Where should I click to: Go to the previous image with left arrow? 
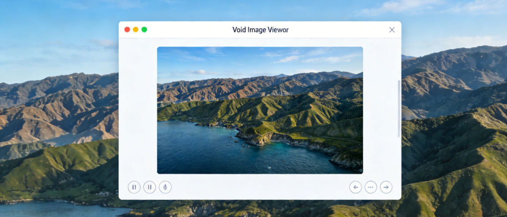pyautogui.click(x=355, y=187)
